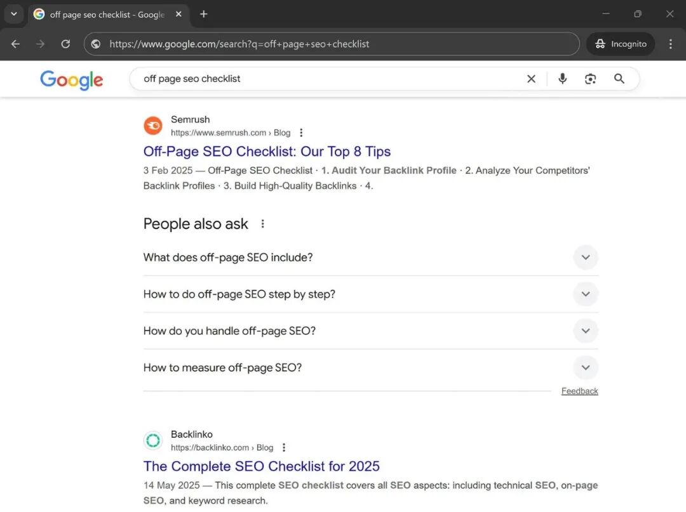Restore down the browser window
Image resolution: width=686 pixels, height=512 pixels.
pos(638,14)
